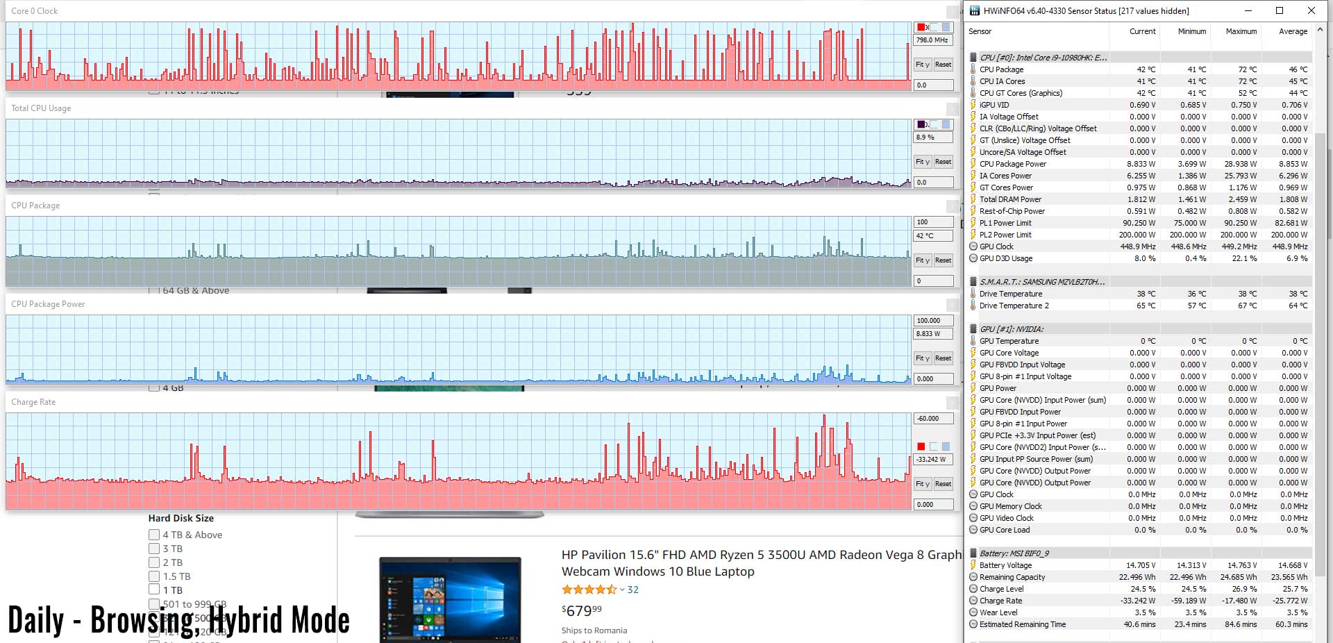Click the chip icon for Battery MSI BIF0_9
This screenshot has width=1333, height=643.
coord(973,553)
